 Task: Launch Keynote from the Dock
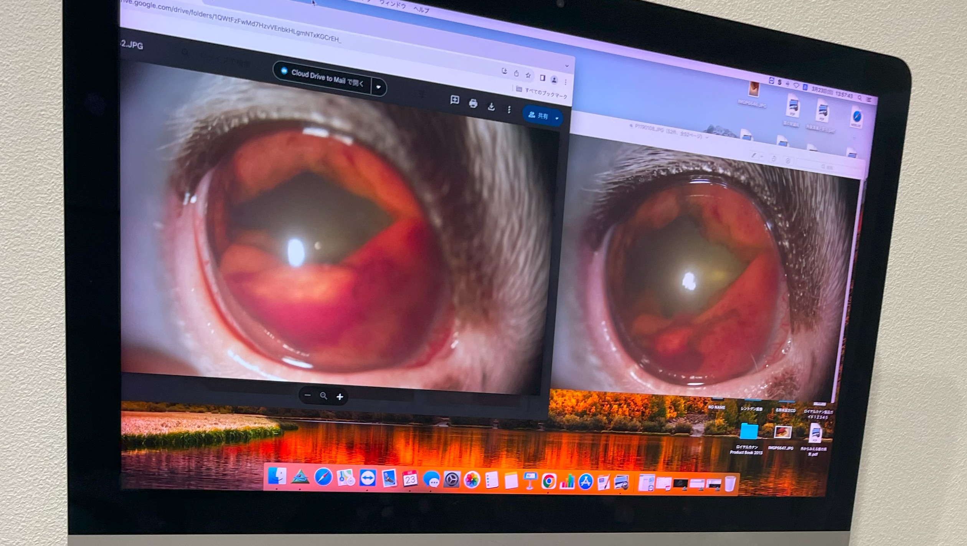pyautogui.click(x=530, y=481)
